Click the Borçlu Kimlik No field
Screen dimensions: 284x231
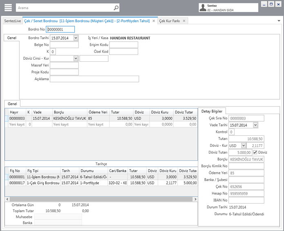pyautogui.click(x=246, y=166)
